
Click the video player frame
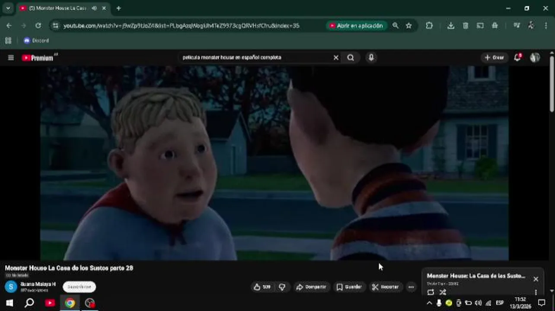(x=274, y=163)
